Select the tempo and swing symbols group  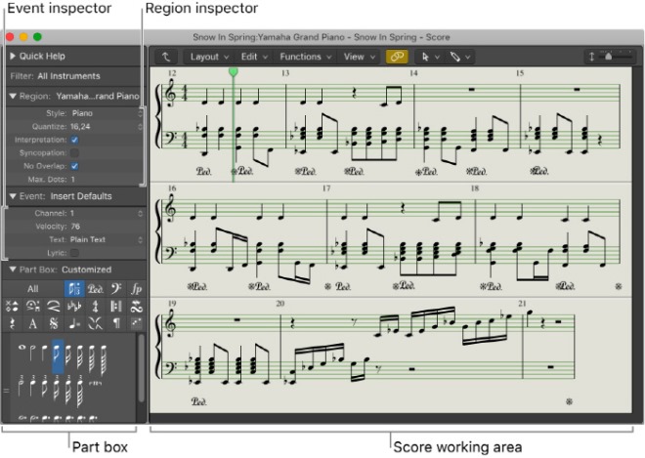(x=74, y=323)
